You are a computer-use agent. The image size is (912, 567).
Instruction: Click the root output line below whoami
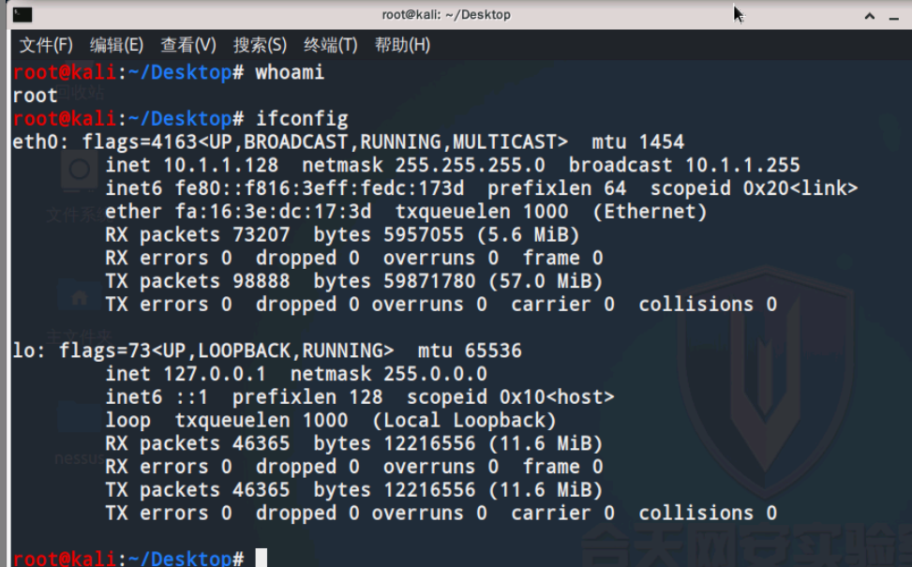click(35, 96)
